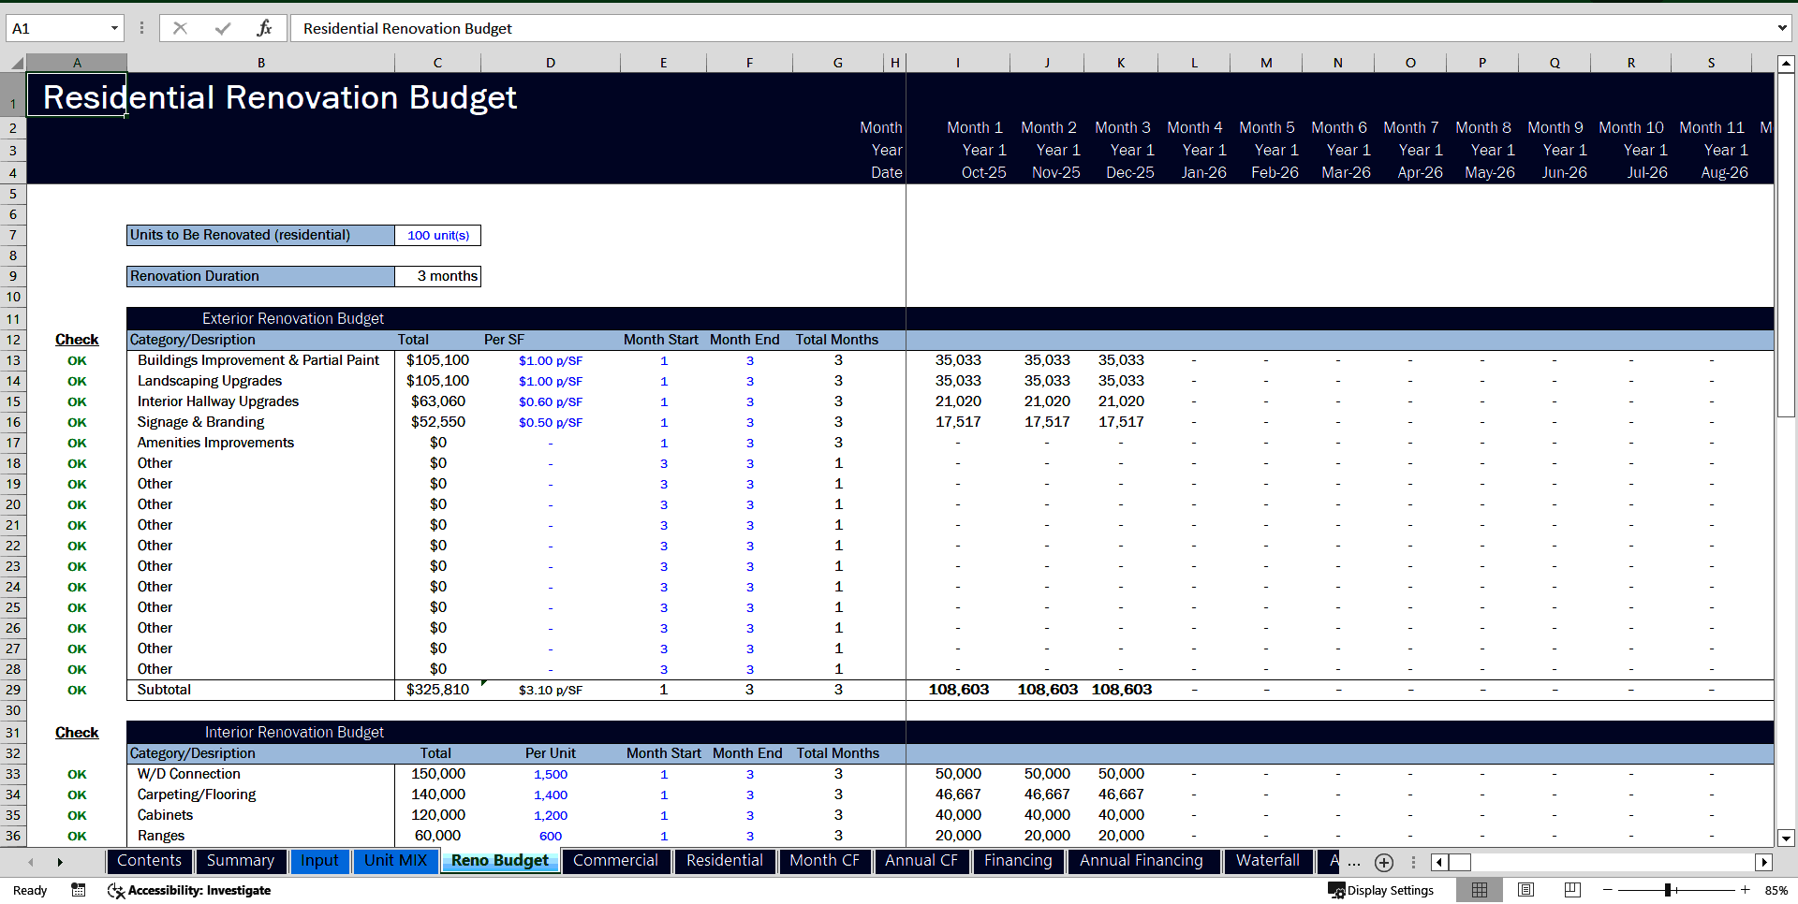Screen dimensions: 1798x904
Task: Select the 150,000 W/D total cell
Action: (437, 774)
